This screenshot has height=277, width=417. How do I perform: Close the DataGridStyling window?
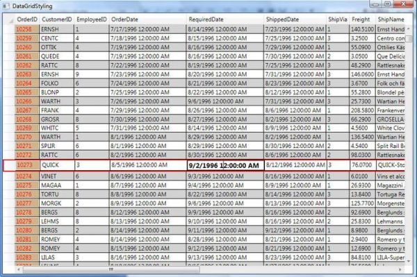[x=403, y=3]
